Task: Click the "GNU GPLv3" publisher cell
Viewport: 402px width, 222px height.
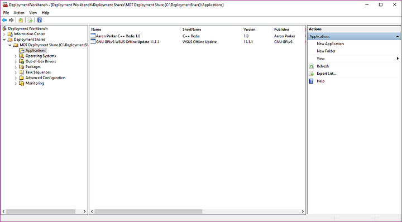Action: point(283,42)
